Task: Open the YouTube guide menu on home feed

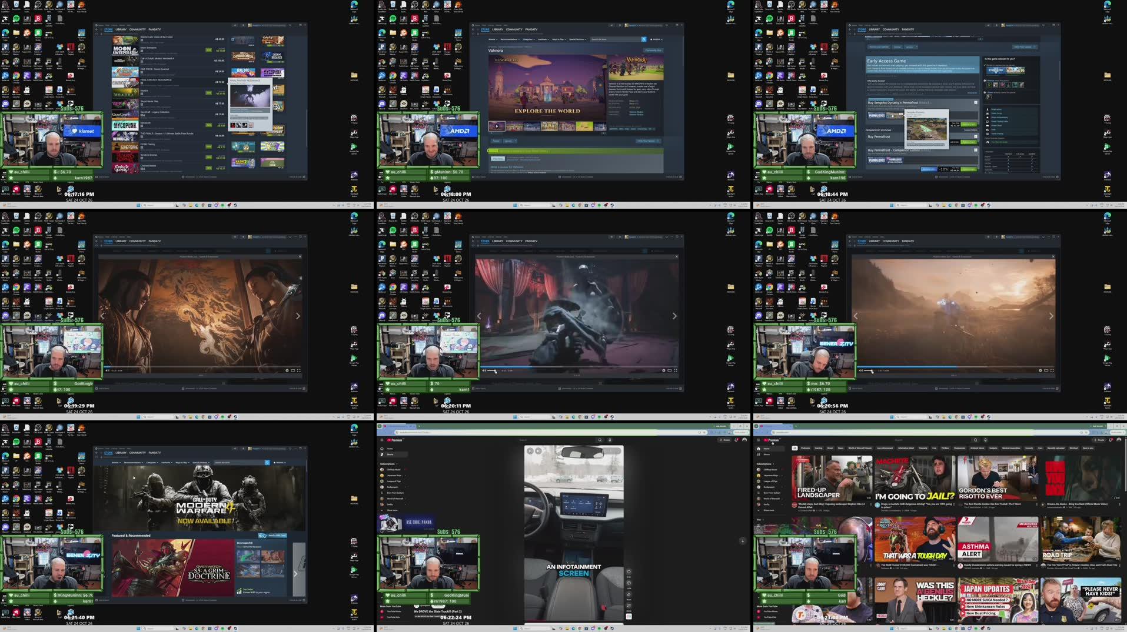Action: [758, 440]
